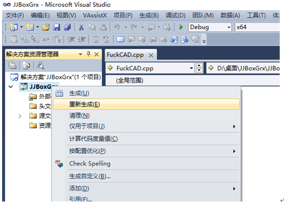
Task: Click the Cut scissors icon
Action: click(81, 27)
